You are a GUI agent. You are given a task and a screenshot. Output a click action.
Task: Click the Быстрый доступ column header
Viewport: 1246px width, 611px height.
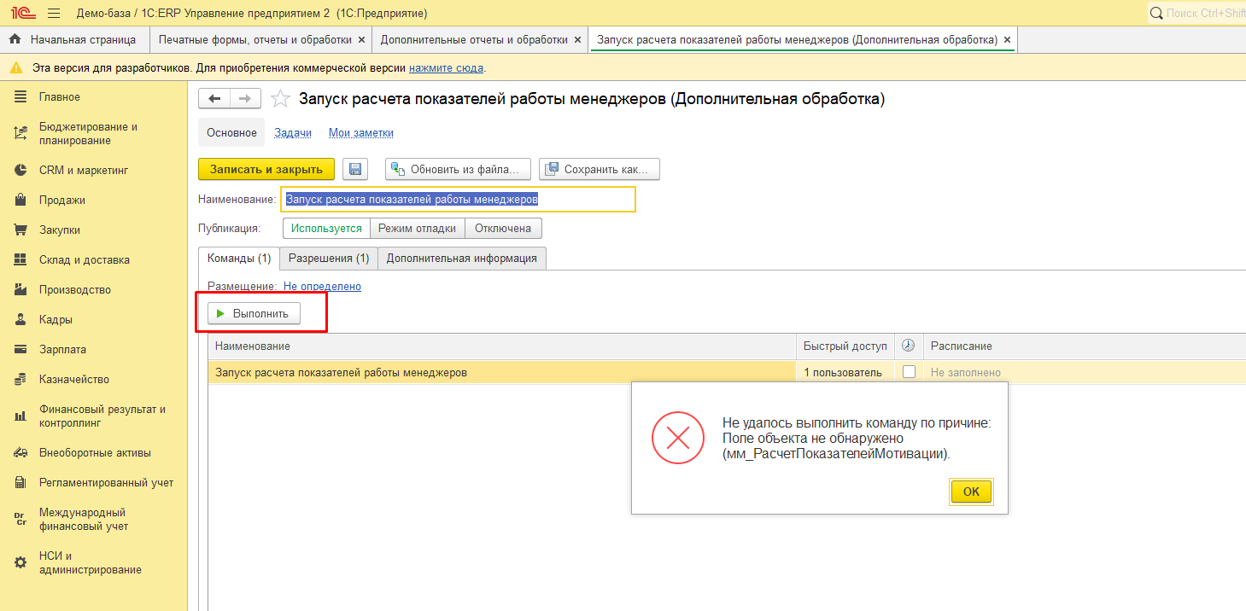click(x=845, y=346)
